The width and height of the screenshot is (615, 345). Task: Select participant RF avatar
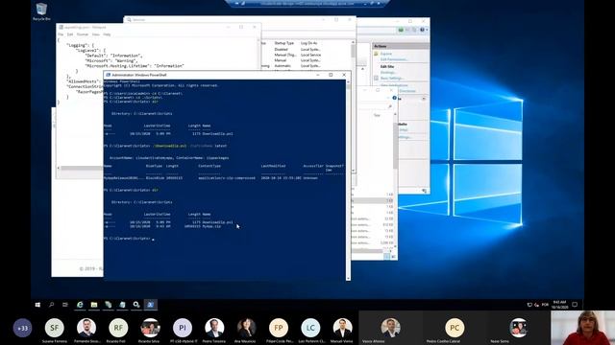[x=118, y=328]
